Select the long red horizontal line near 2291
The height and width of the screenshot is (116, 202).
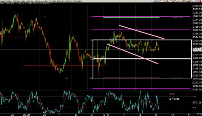(x=63, y=66)
